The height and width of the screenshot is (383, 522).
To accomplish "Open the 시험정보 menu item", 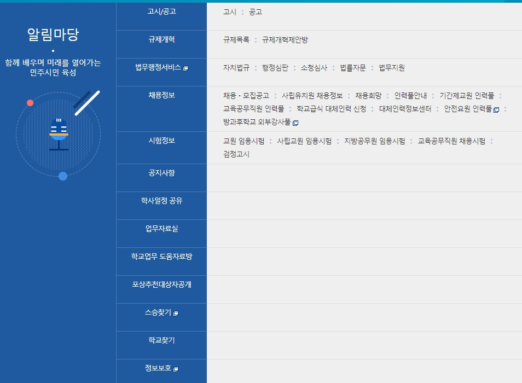I will point(161,141).
